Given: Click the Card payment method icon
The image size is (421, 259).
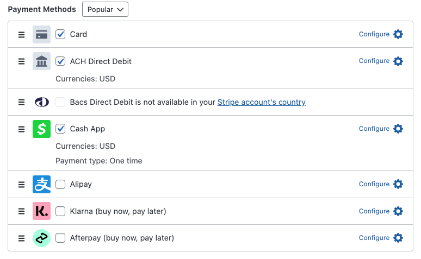Looking at the screenshot, I should [41, 34].
